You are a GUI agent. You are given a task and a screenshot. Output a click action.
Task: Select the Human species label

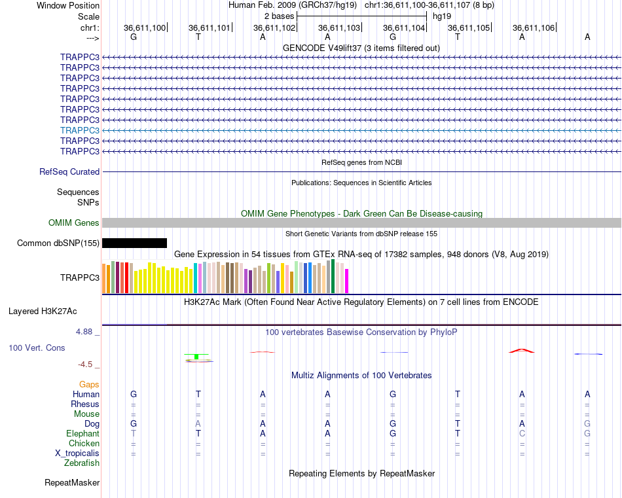click(86, 394)
